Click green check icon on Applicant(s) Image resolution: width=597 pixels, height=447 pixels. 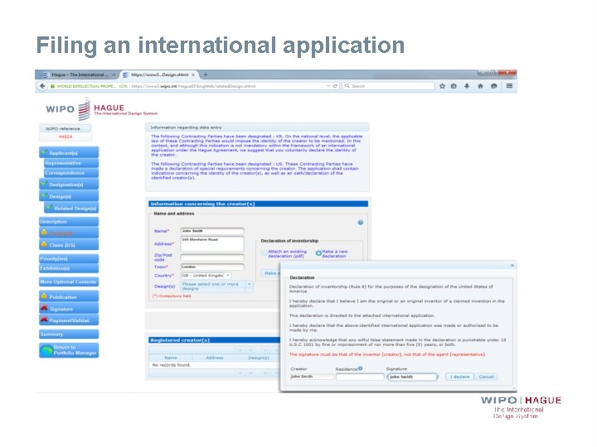[x=44, y=151]
